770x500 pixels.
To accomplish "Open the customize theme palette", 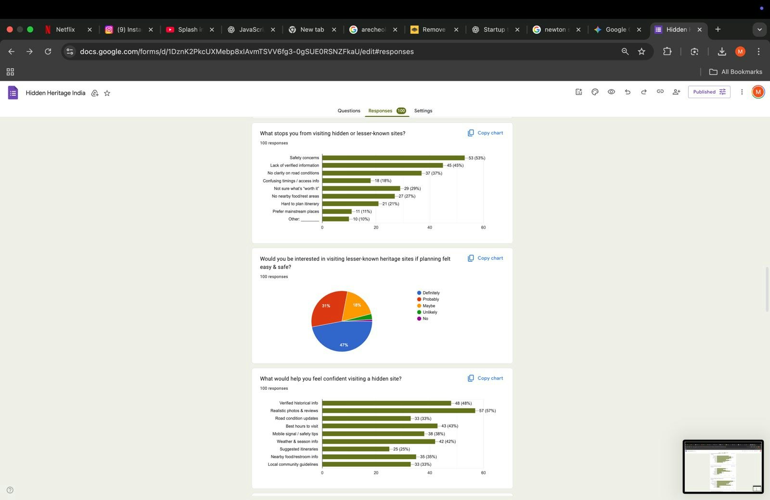I will pos(595,92).
